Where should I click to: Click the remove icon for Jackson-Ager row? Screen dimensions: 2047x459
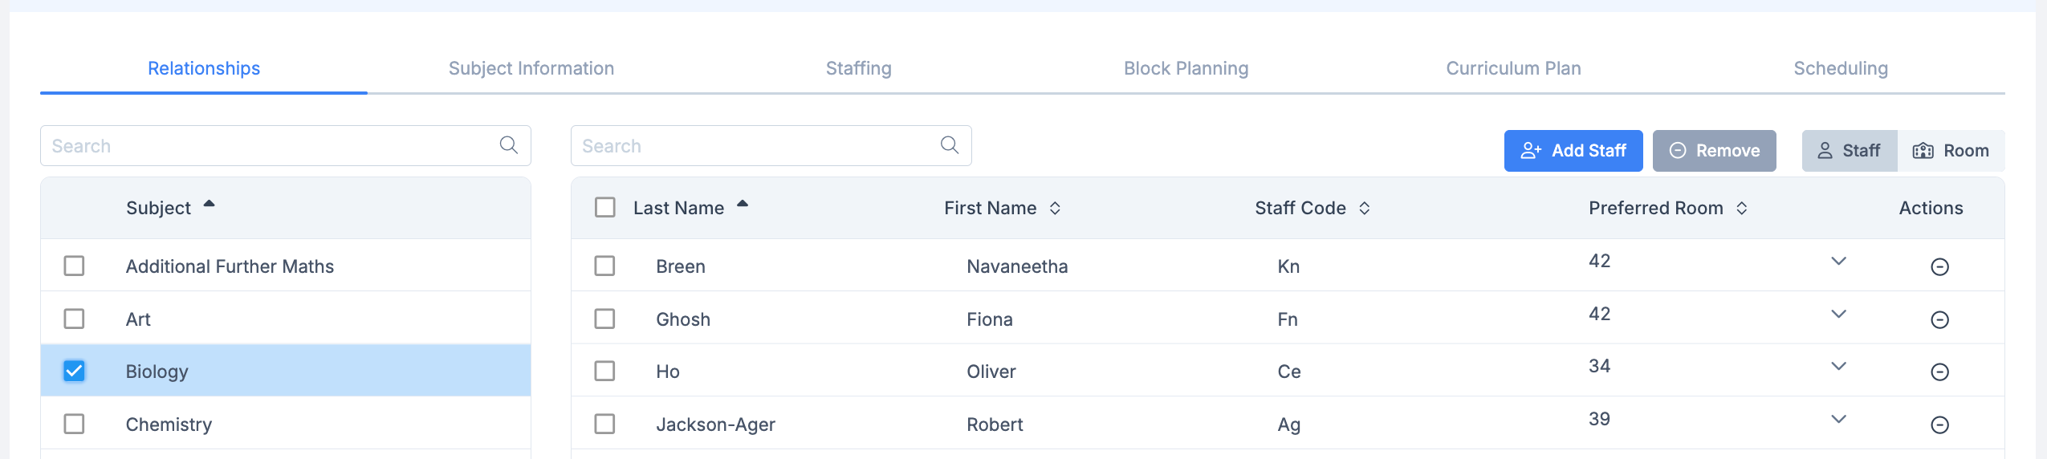point(1939,424)
